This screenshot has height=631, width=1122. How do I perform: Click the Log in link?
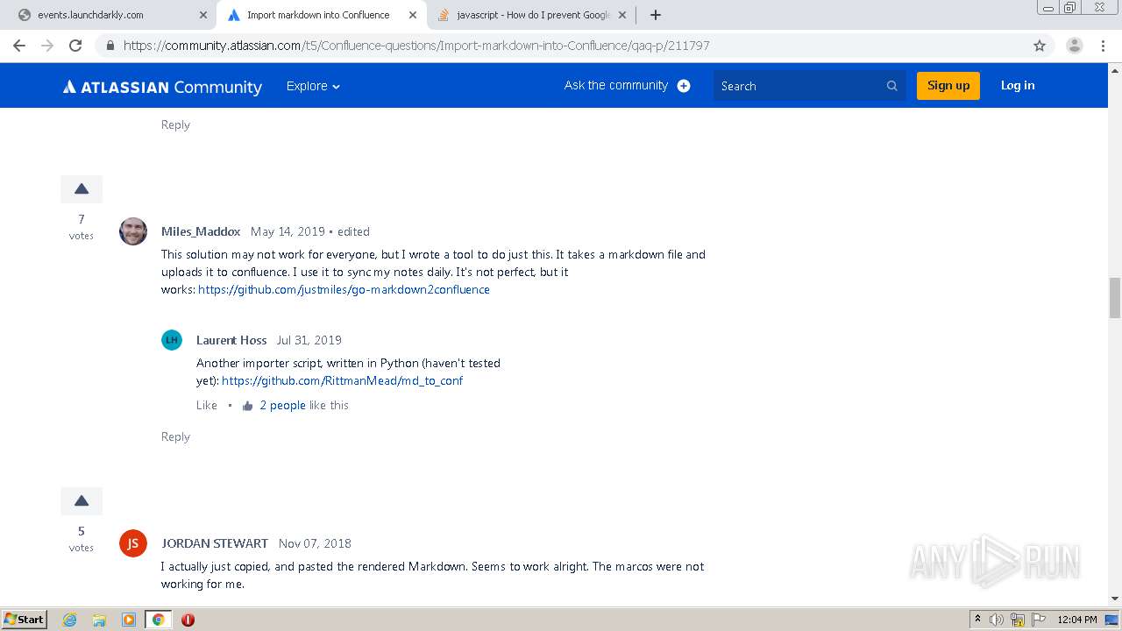[1018, 85]
